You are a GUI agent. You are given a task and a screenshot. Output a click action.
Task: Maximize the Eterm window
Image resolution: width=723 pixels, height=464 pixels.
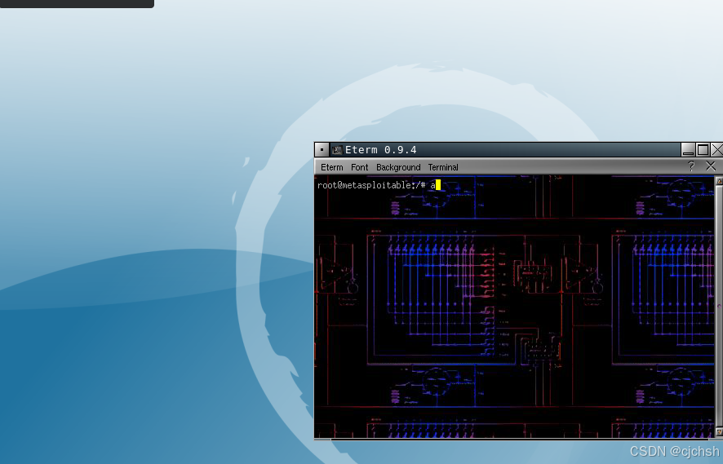[703, 150]
